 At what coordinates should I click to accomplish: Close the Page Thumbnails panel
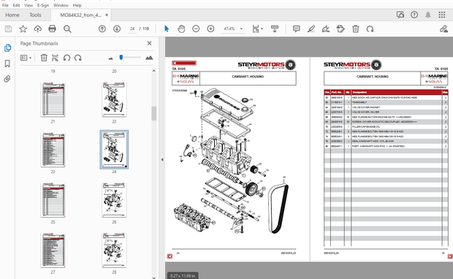tap(149, 43)
